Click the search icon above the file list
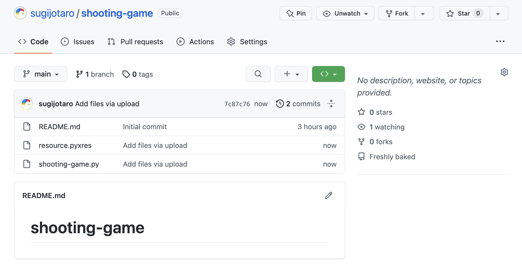 [258, 74]
